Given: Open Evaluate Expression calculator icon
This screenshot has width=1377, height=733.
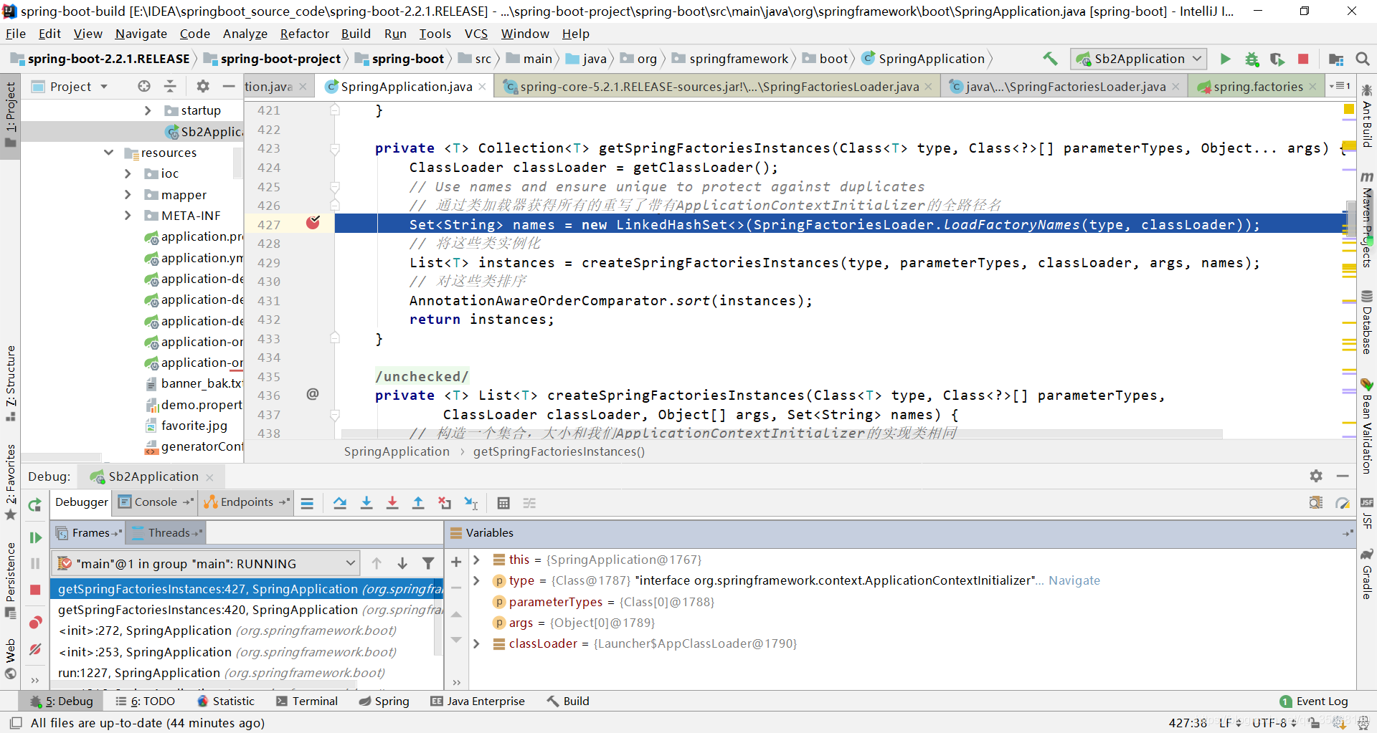Looking at the screenshot, I should (503, 503).
